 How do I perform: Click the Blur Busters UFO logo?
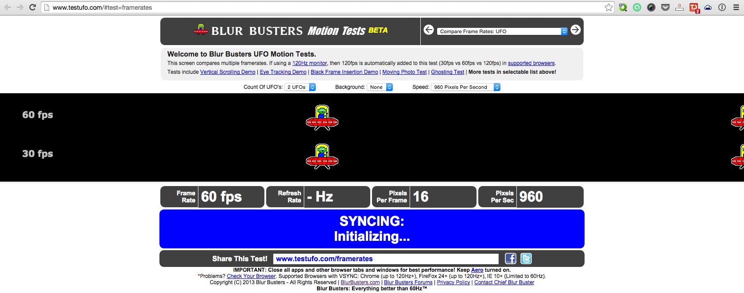[201, 30]
